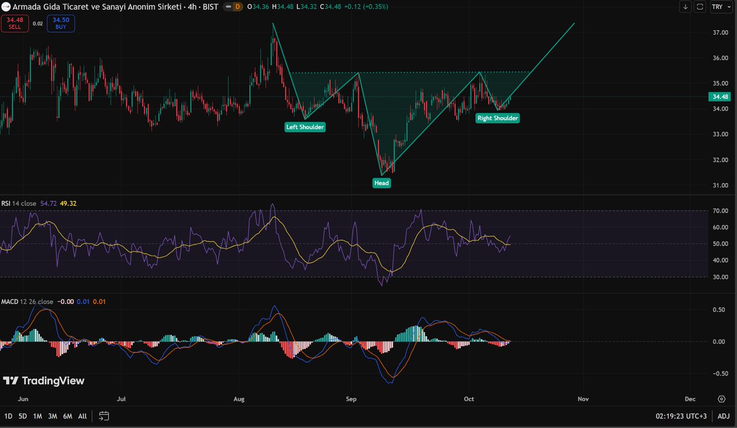Click the Sep label on the time axis
Image resolution: width=737 pixels, height=428 pixels.
[351, 399]
